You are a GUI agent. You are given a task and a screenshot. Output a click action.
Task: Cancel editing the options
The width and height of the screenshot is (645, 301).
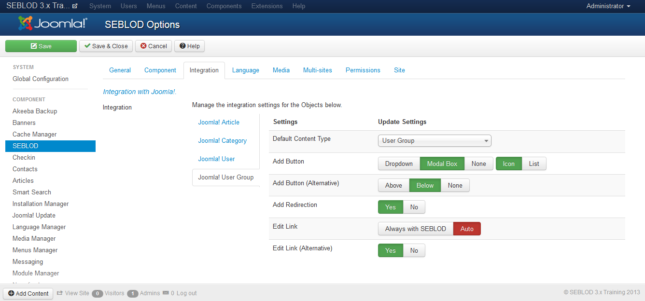(154, 46)
